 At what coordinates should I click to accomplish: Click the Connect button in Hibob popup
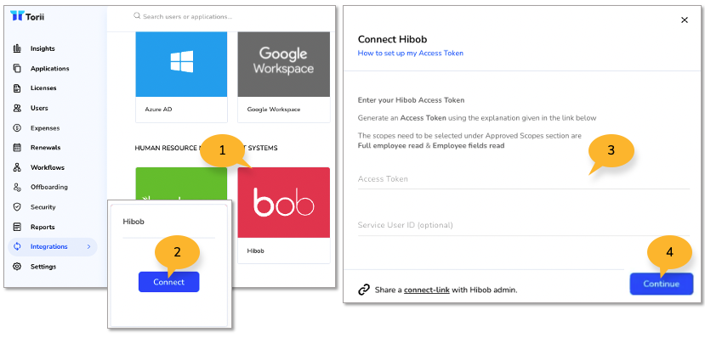pos(168,282)
